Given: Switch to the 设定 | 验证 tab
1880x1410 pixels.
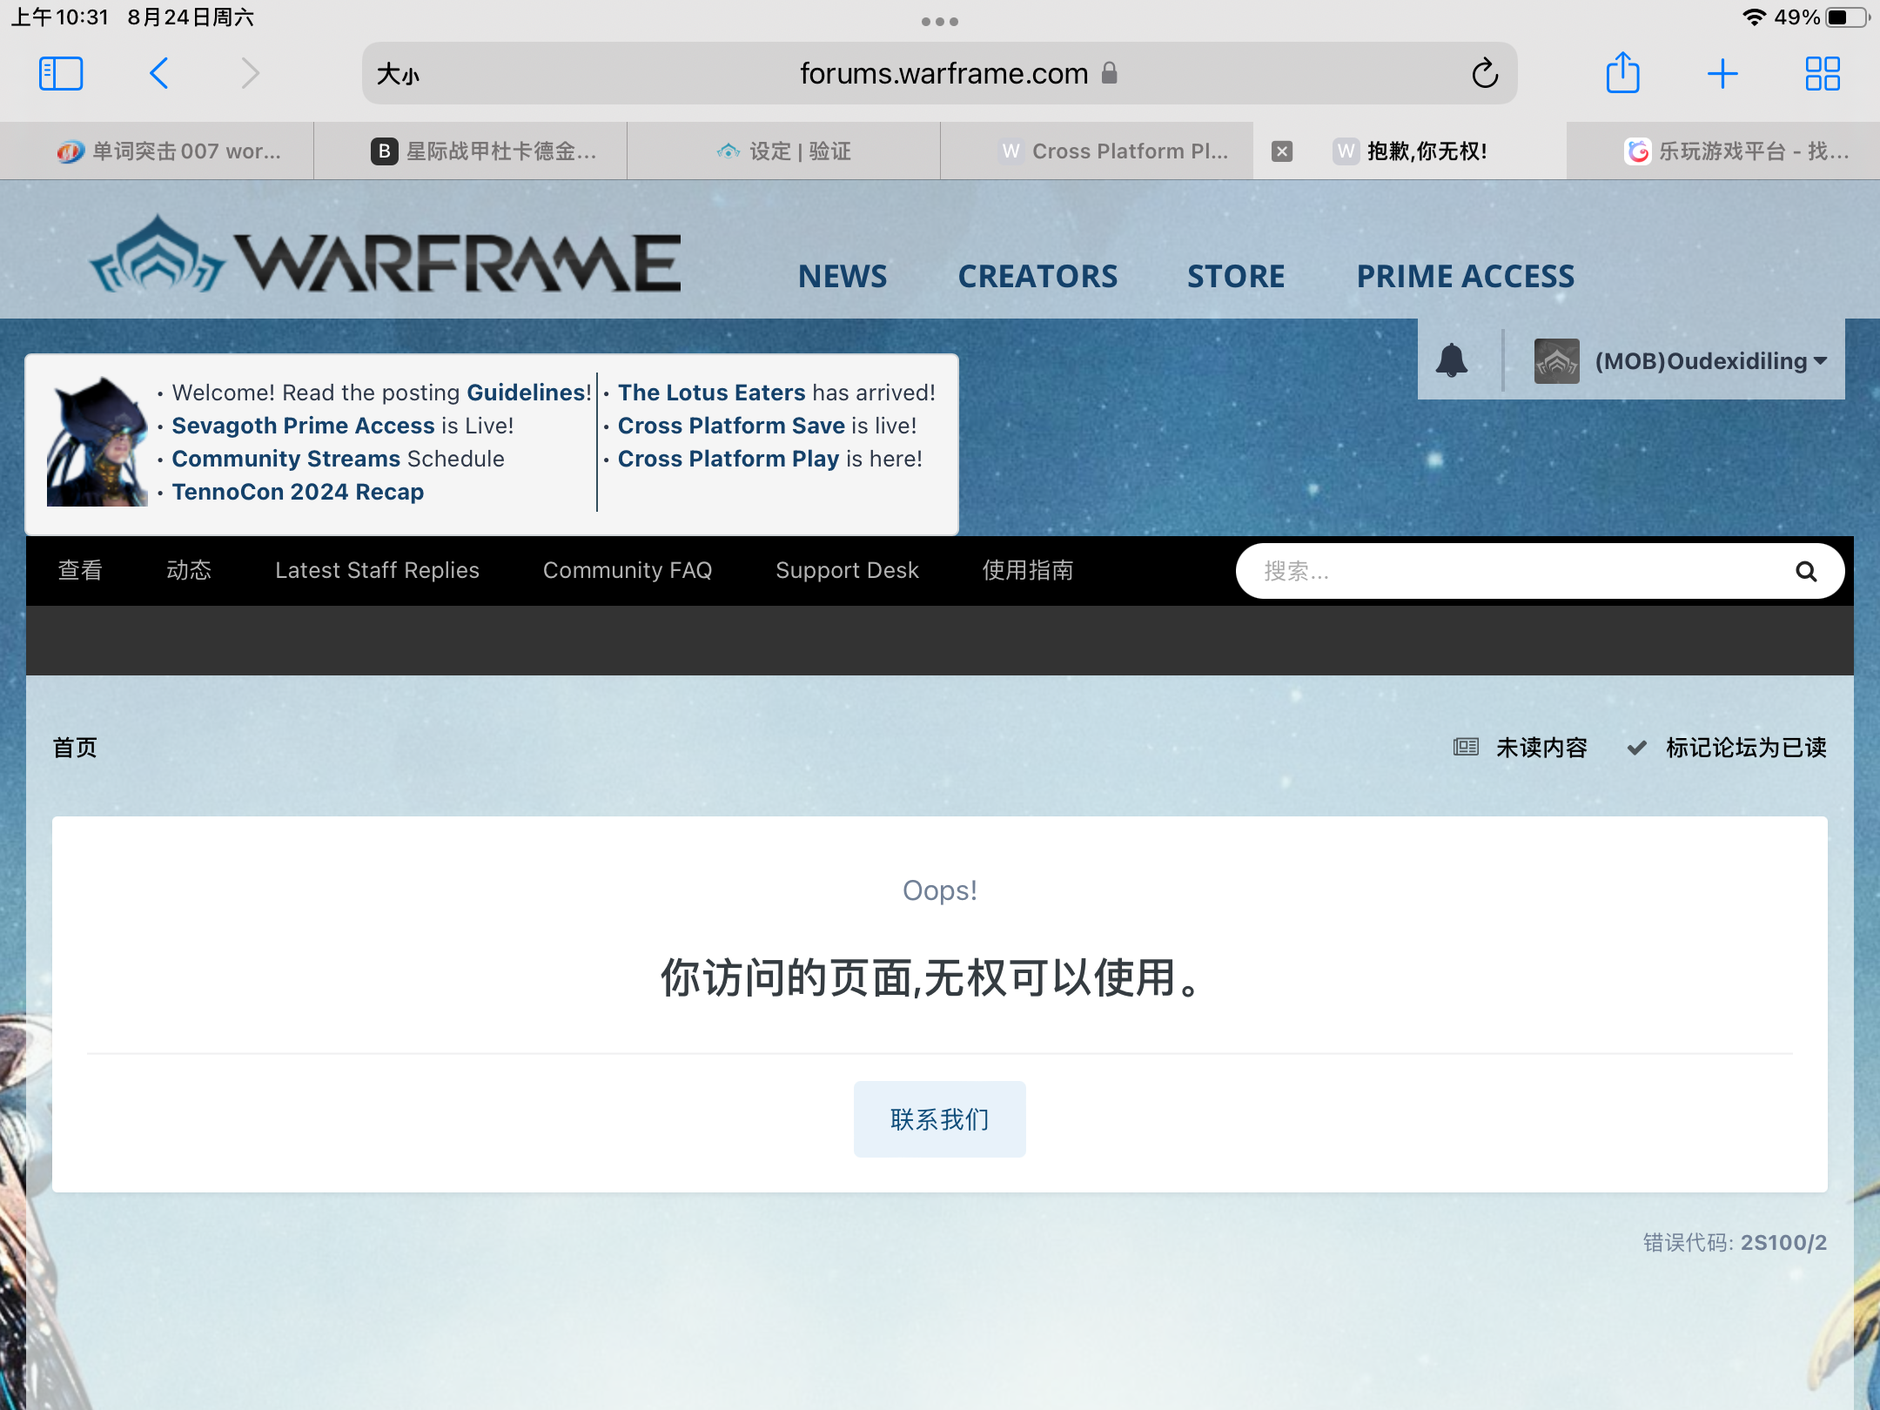Looking at the screenshot, I should pyautogui.click(x=784, y=151).
